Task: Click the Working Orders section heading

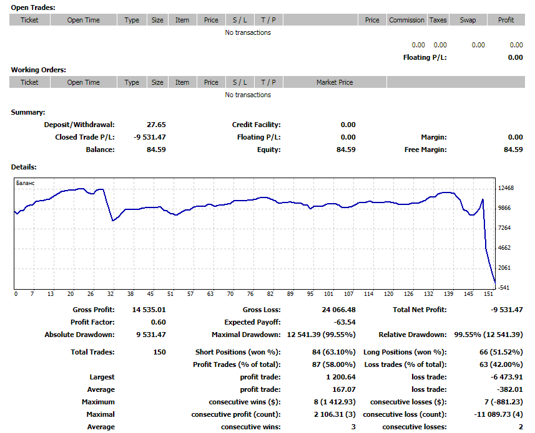Action: coord(38,70)
